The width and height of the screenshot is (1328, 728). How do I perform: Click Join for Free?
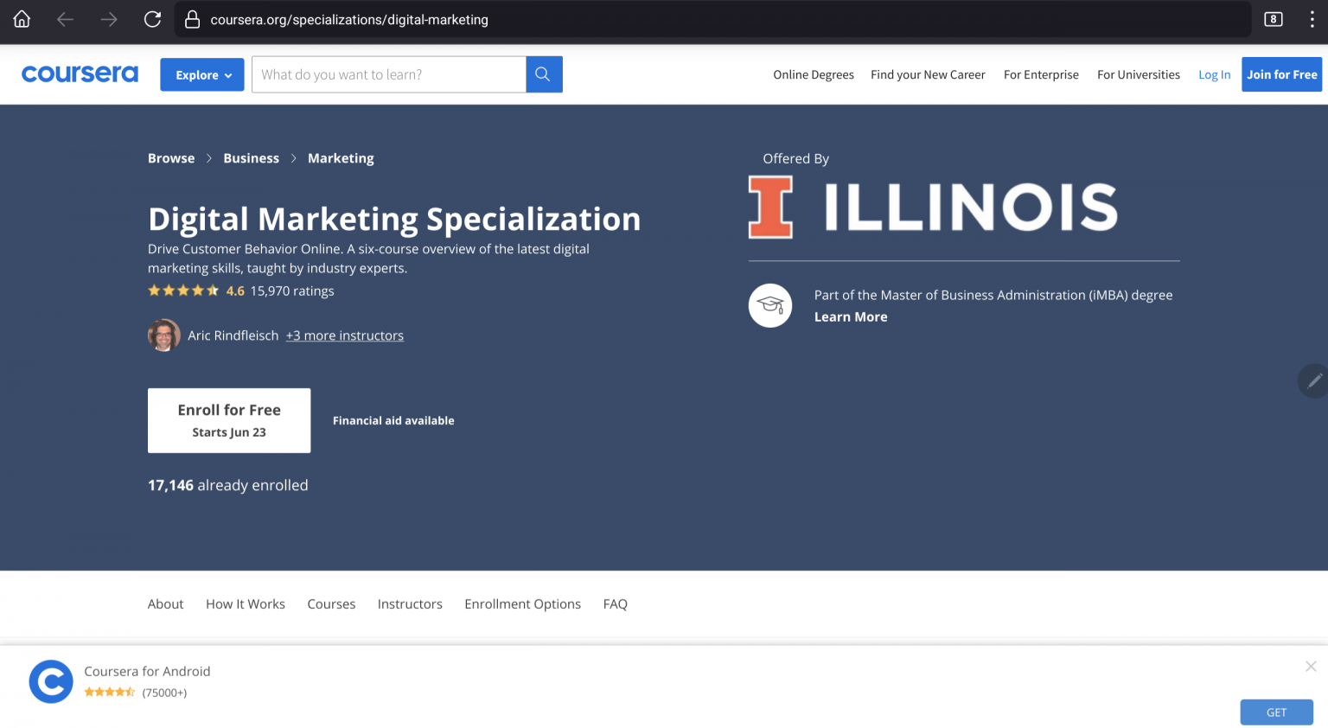(1281, 74)
